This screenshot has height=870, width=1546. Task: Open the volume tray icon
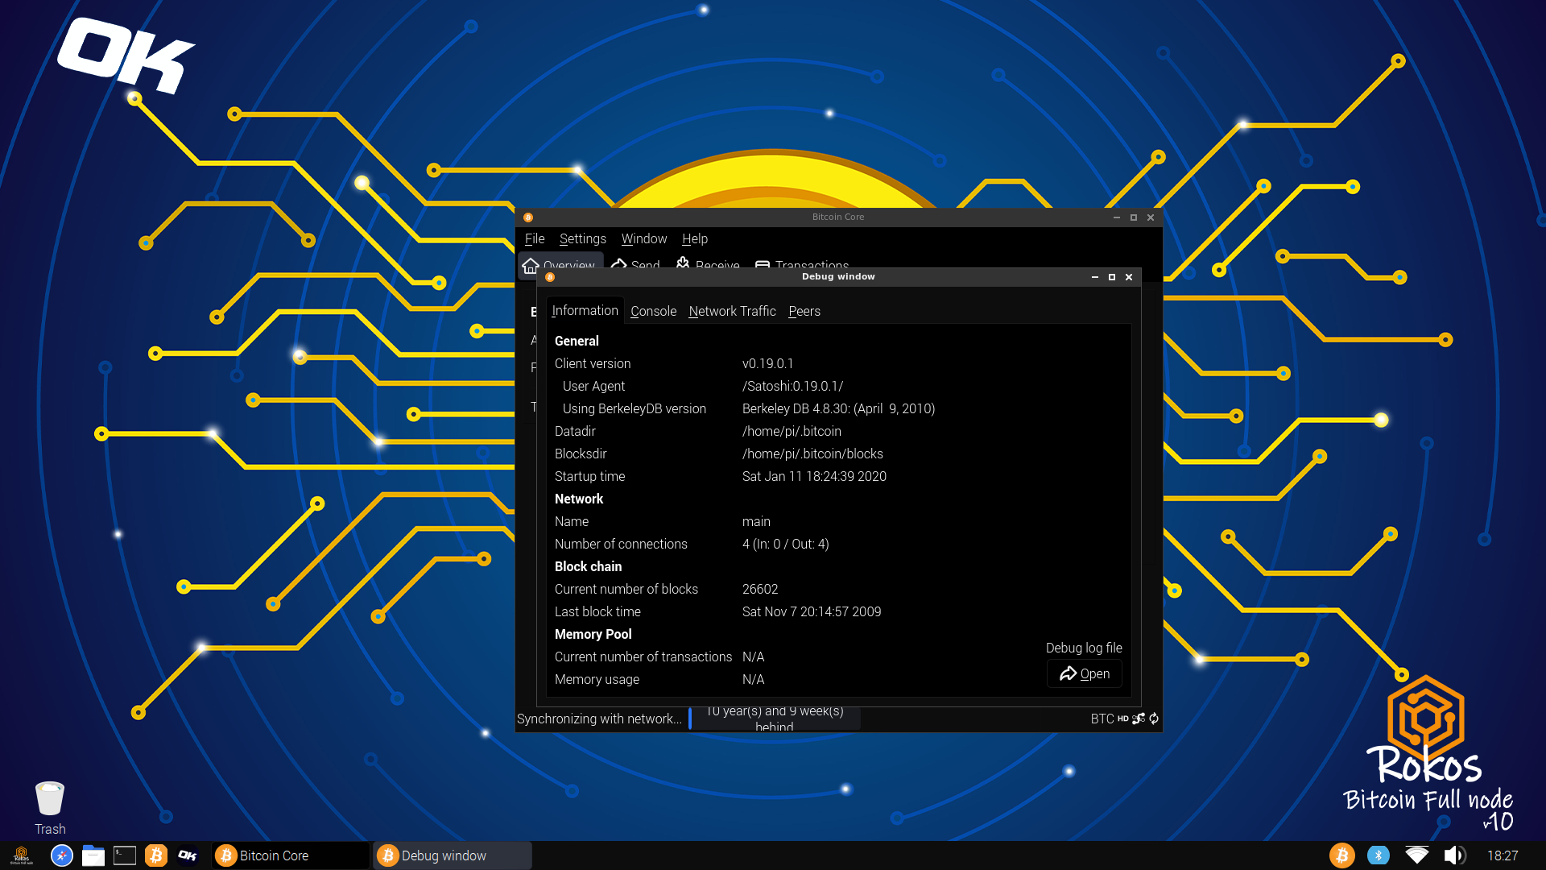click(1454, 855)
